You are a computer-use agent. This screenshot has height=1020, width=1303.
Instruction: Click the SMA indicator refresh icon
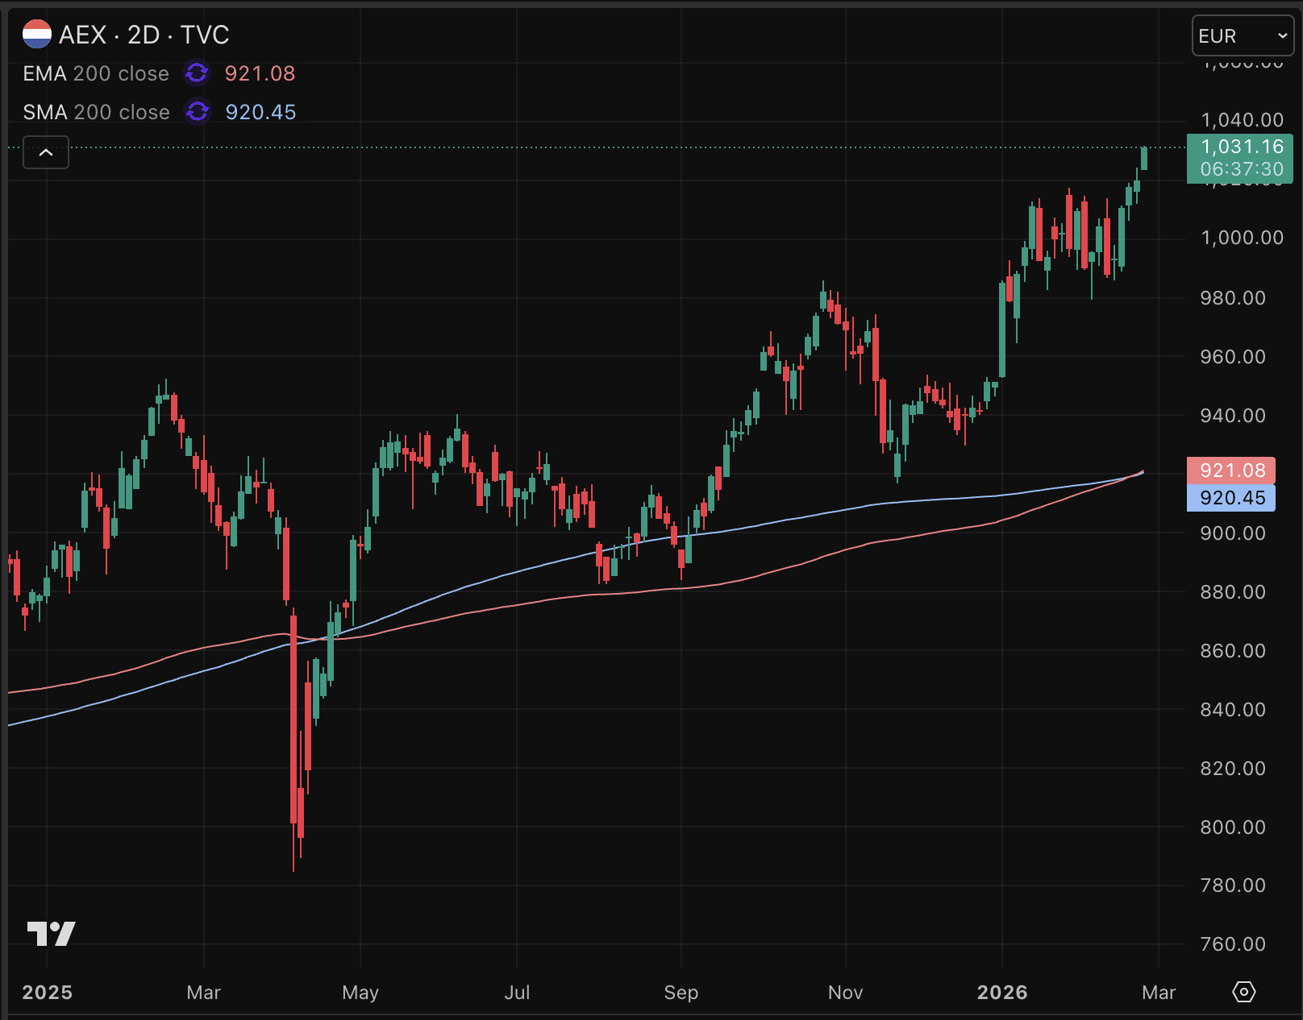click(x=197, y=112)
